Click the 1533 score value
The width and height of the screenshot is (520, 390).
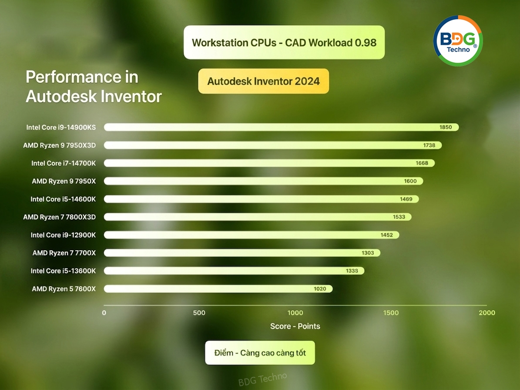click(399, 217)
